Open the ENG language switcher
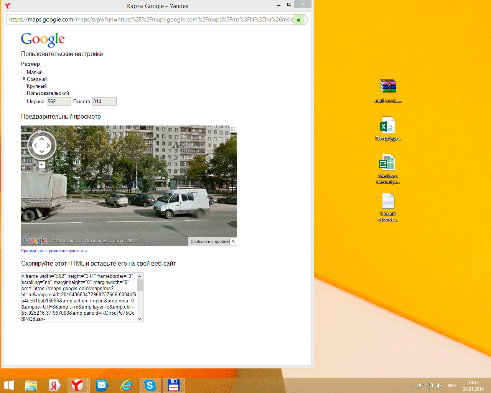Image resolution: width=491 pixels, height=393 pixels. pyautogui.click(x=452, y=386)
